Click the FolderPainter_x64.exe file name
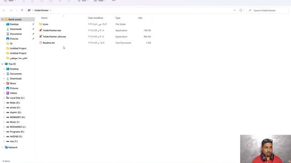Screen dimensions: 291x163 [x=55, y=37]
